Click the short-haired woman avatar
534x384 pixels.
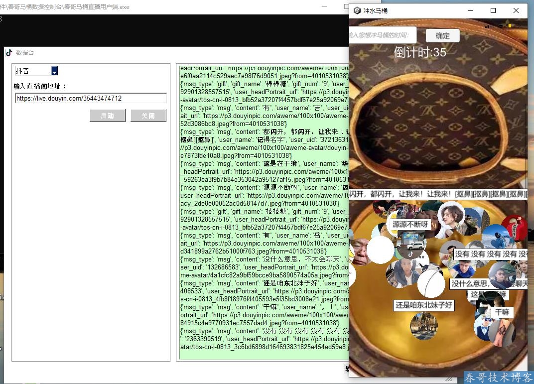click(x=452, y=215)
